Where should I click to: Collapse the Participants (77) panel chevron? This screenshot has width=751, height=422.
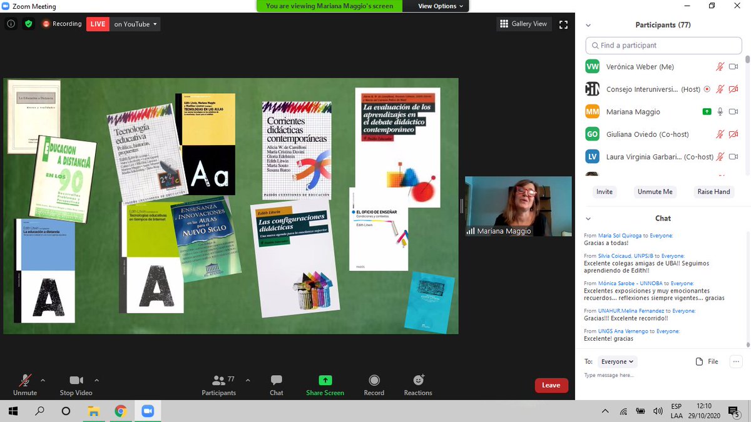[x=588, y=25]
